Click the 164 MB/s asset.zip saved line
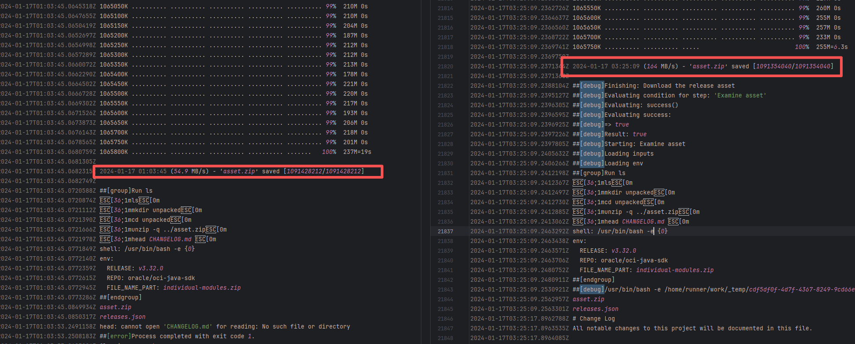This screenshot has height=344, width=855. pos(702,67)
